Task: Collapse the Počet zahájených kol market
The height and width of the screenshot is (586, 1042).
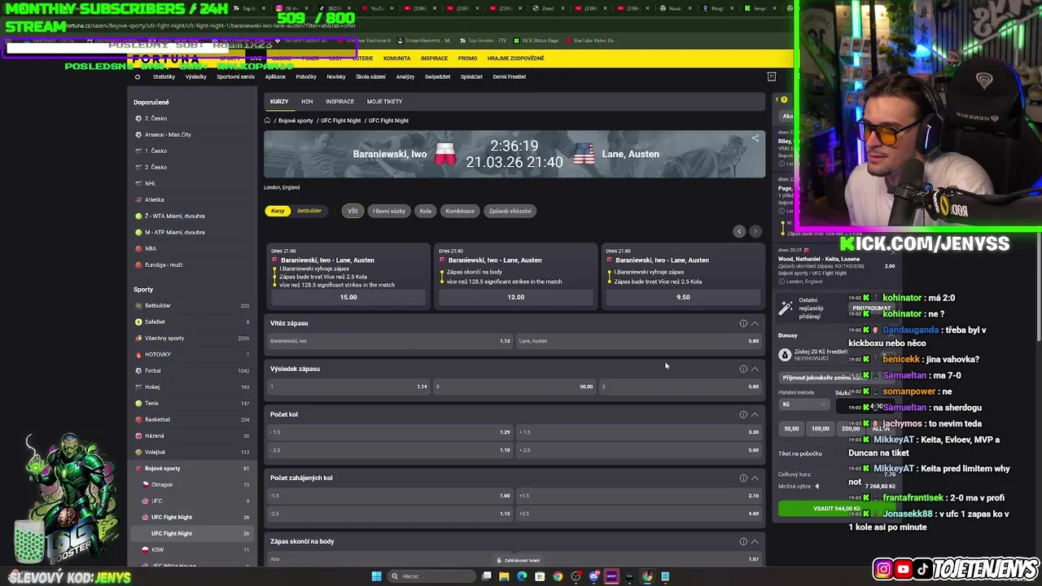Action: [x=755, y=478]
